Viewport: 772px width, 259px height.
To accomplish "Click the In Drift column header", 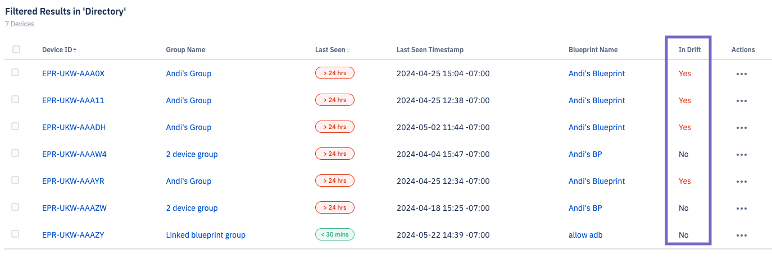I will (x=689, y=50).
